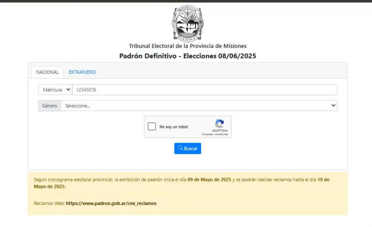Image resolution: width=372 pixels, height=227 pixels.
Task: Click the "No soy un robot" label text
Action: [x=174, y=127]
